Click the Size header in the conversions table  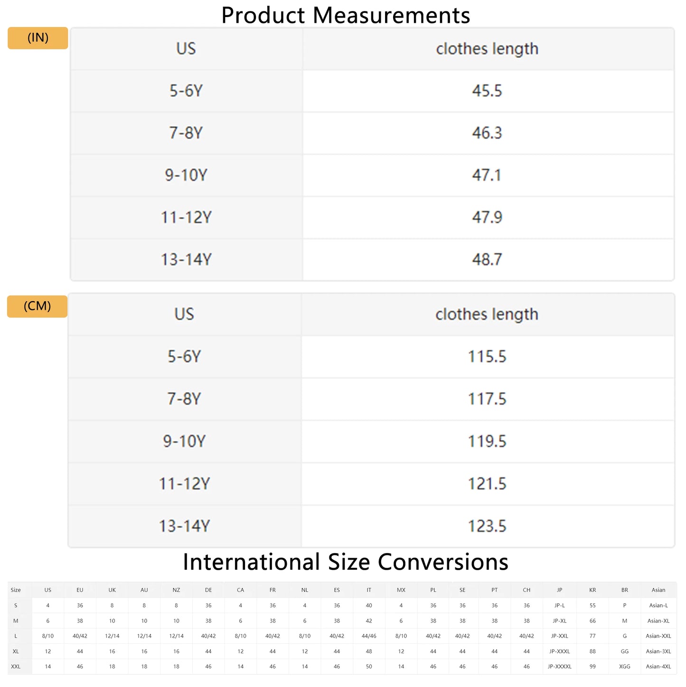[x=16, y=590]
